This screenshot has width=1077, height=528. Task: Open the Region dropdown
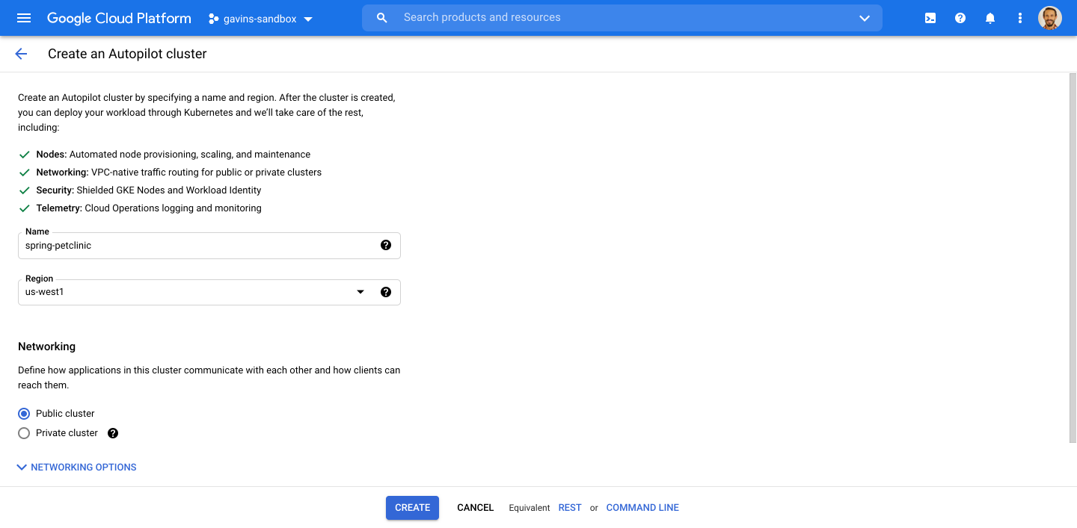pyautogui.click(x=360, y=292)
